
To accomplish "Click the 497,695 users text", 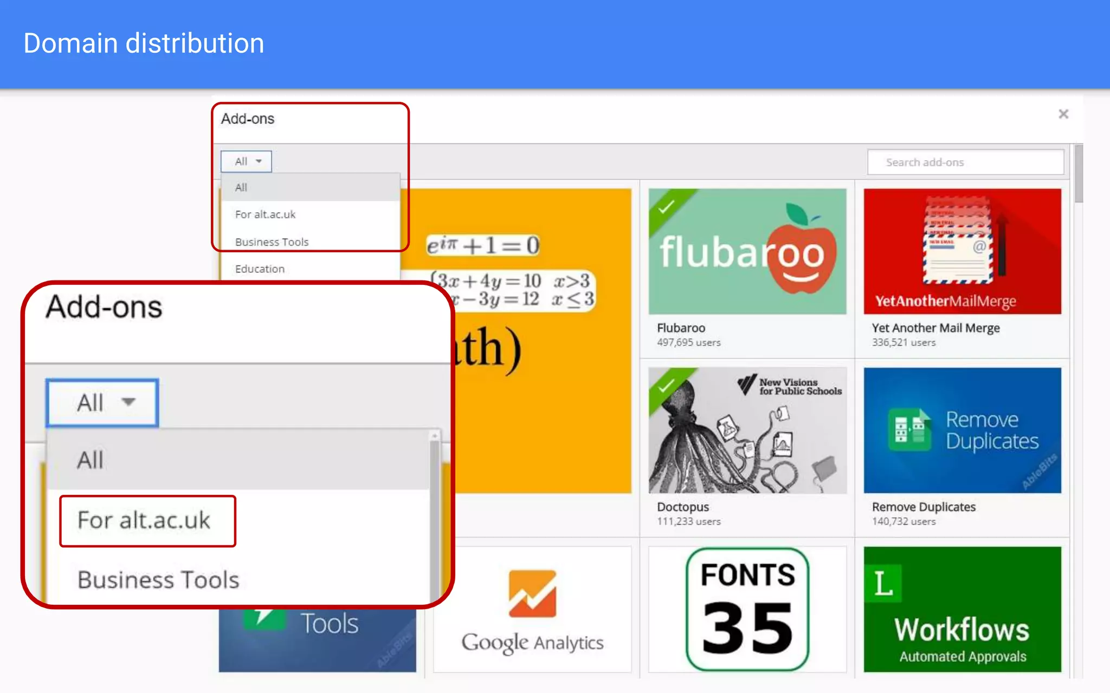I will pyautogui.click(x=688, y=343).
